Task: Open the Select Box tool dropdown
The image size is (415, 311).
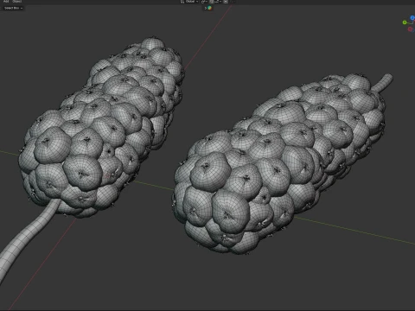Action: tap(13, 8)
